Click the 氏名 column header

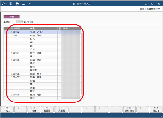(x=43, y=29)
